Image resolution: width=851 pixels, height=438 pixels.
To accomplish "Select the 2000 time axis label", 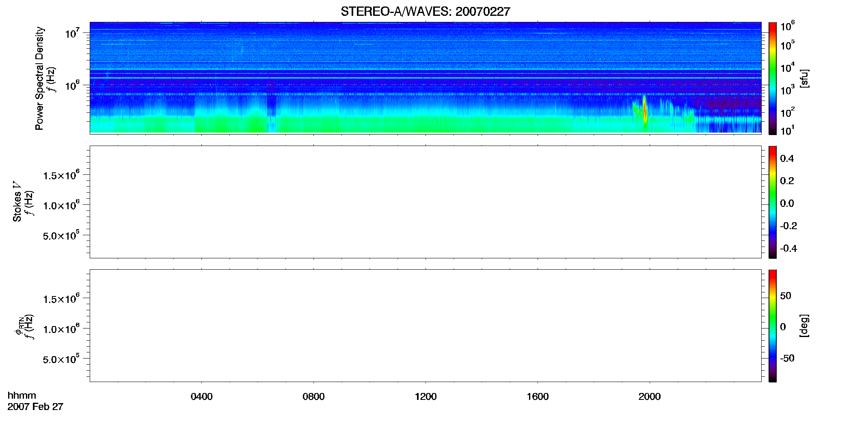I will click(x=649, y=397).
